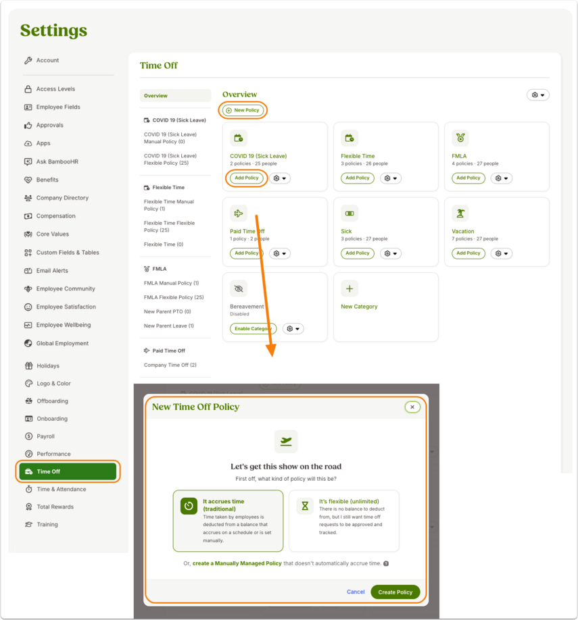Click the Employee Satisfaction smiley icon
This screenshot has width=578, height=620.
28,307
